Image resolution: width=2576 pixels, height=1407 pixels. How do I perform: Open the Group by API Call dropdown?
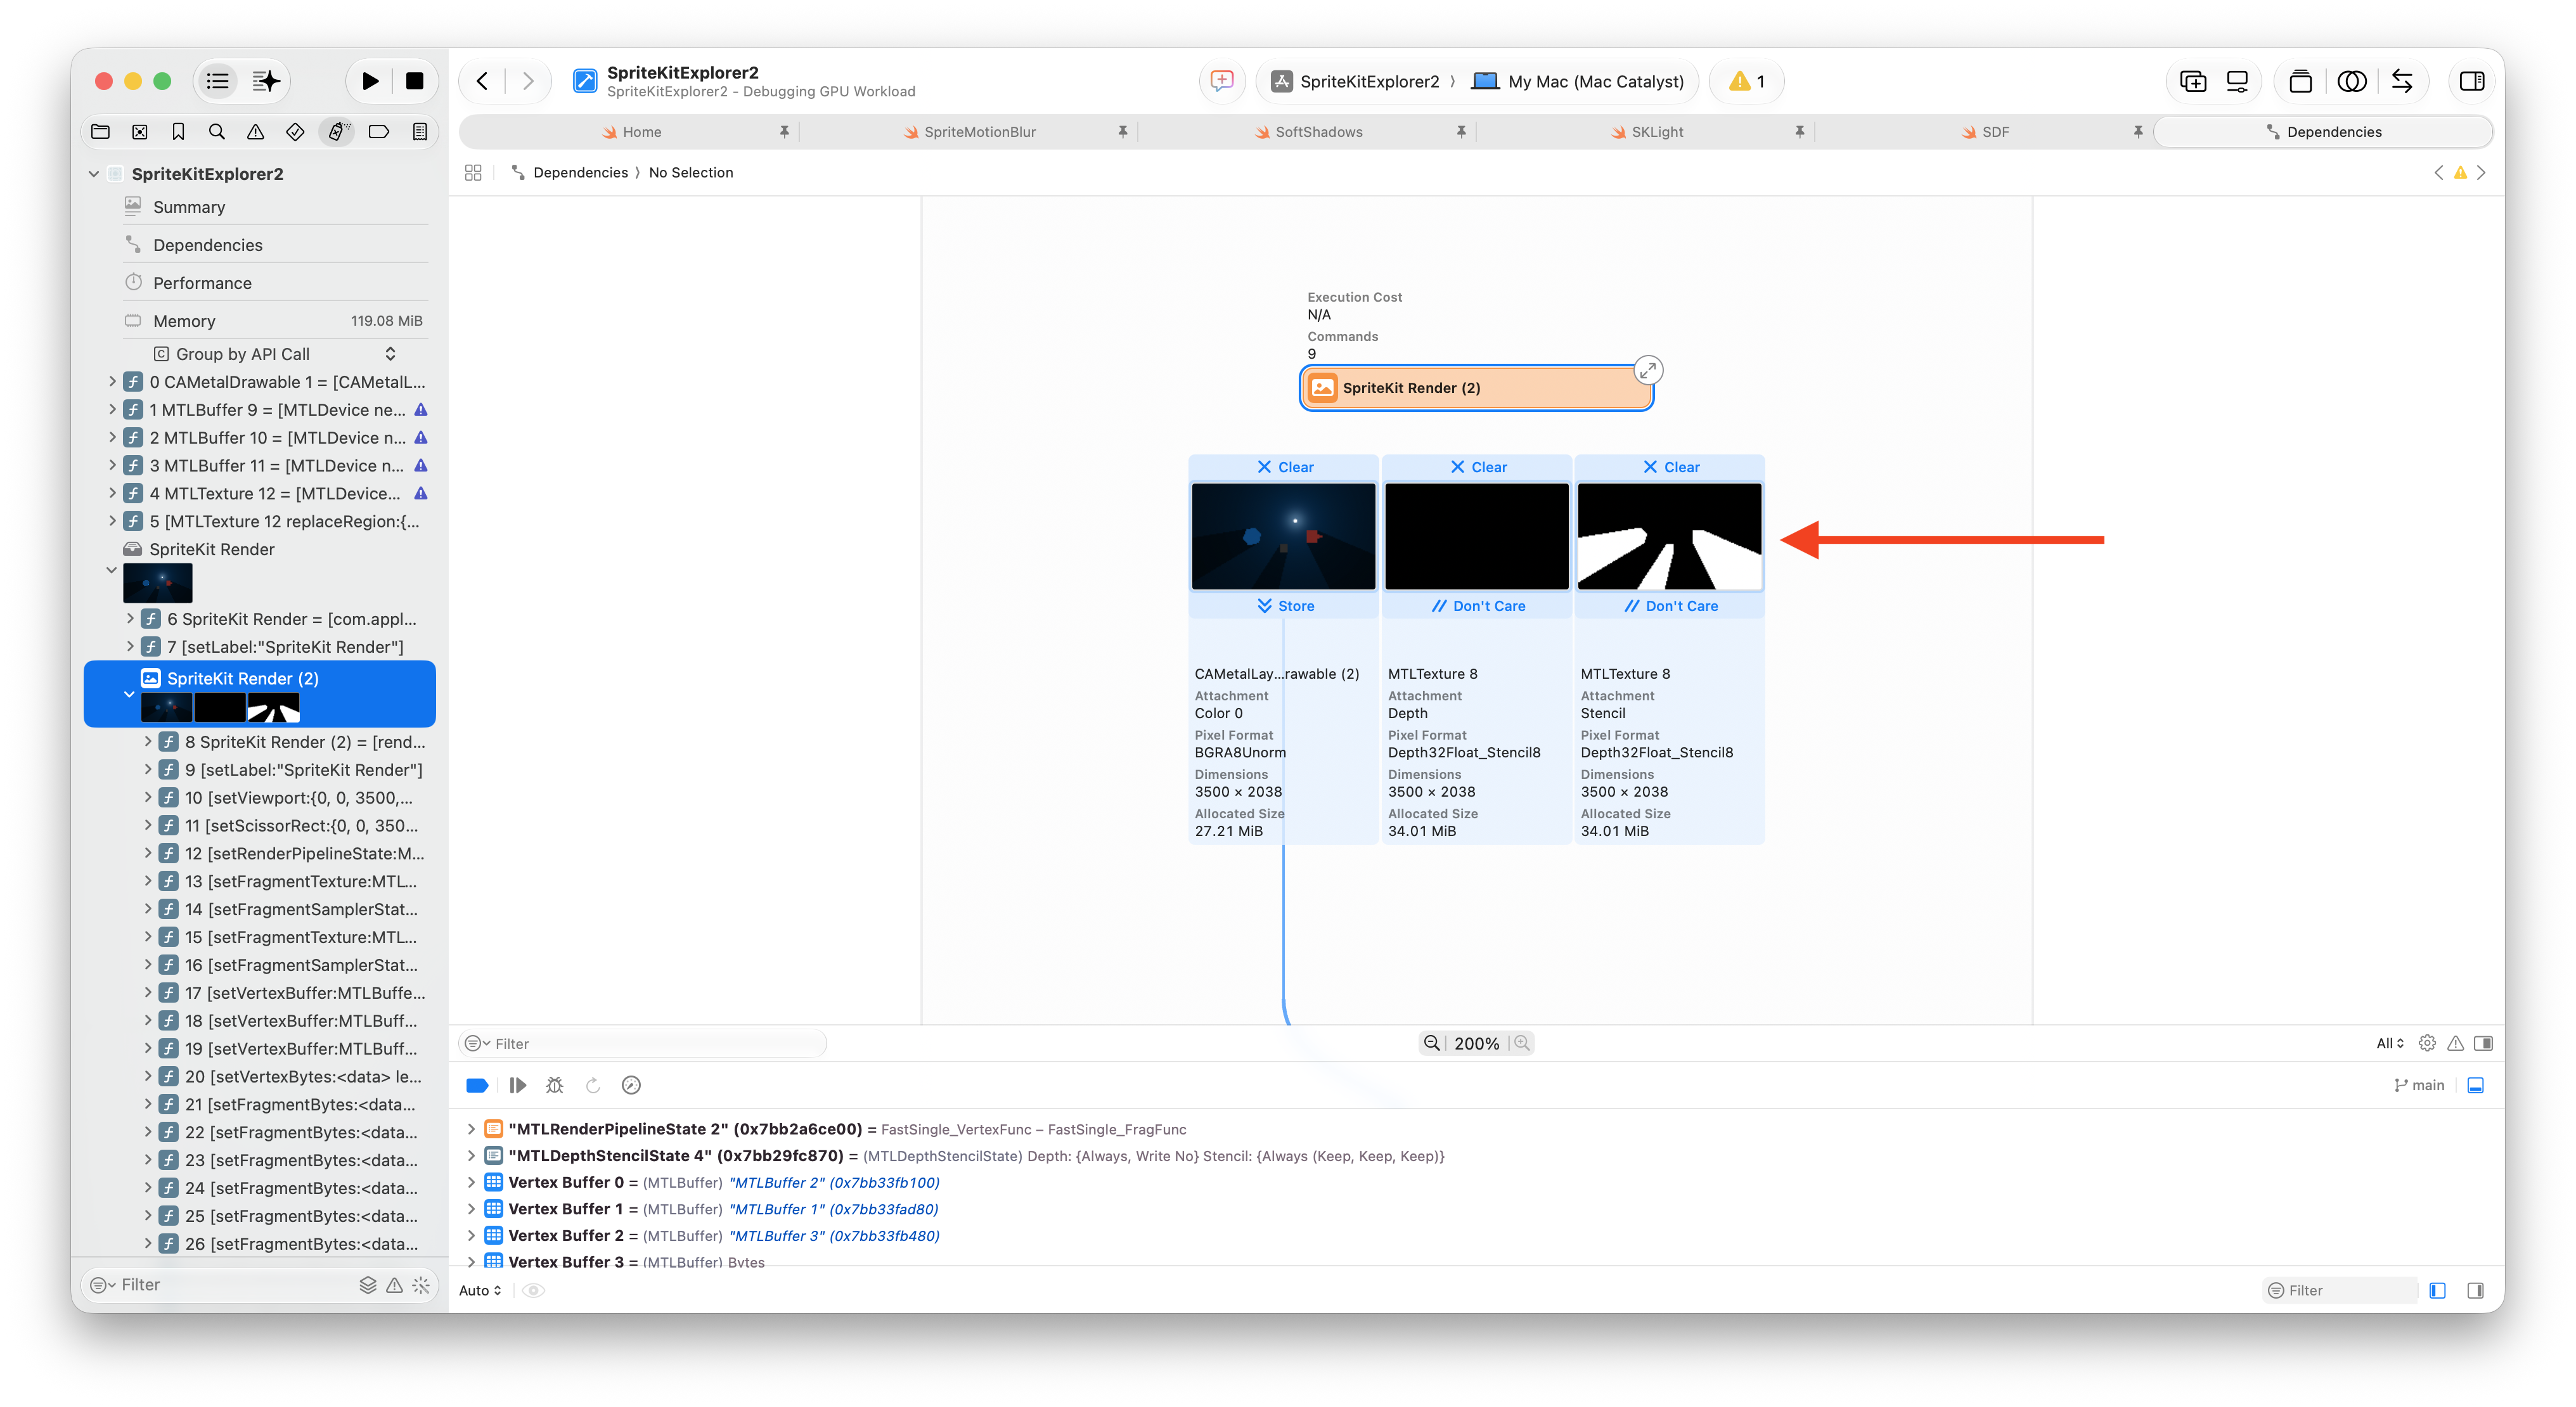(x=275, y=354)
